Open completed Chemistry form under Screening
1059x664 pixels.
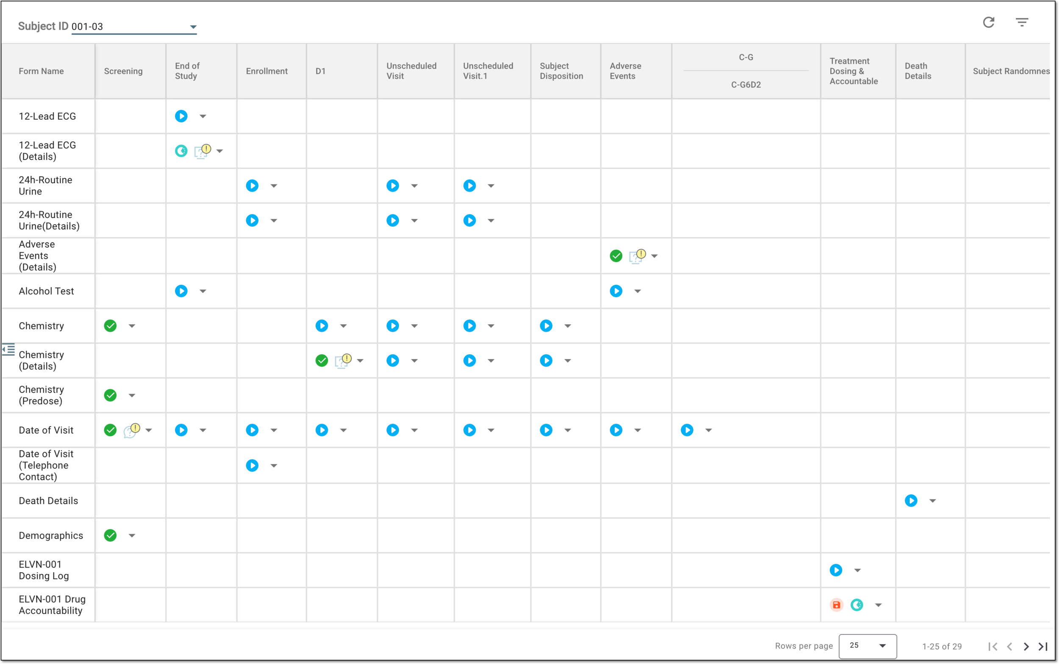point(110,326)
